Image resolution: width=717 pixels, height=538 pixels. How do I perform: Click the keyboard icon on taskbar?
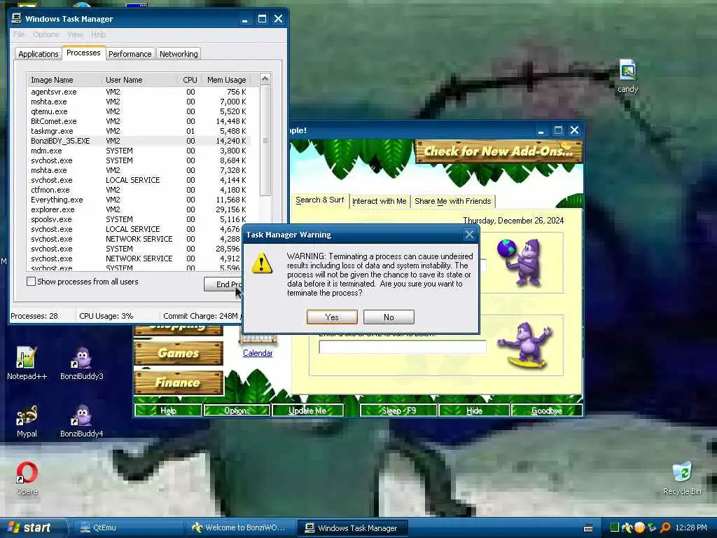pos(588,528)
